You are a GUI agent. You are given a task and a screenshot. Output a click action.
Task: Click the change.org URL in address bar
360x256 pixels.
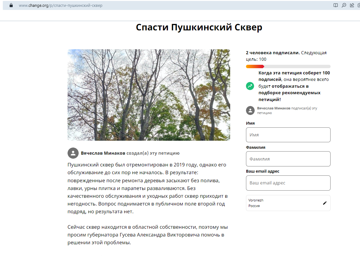pos(61,6)
